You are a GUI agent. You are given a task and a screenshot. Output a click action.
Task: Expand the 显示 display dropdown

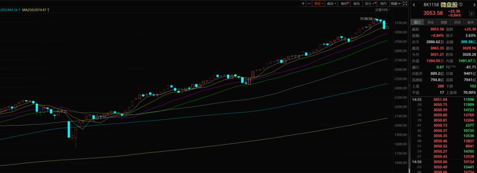(370, 4)
